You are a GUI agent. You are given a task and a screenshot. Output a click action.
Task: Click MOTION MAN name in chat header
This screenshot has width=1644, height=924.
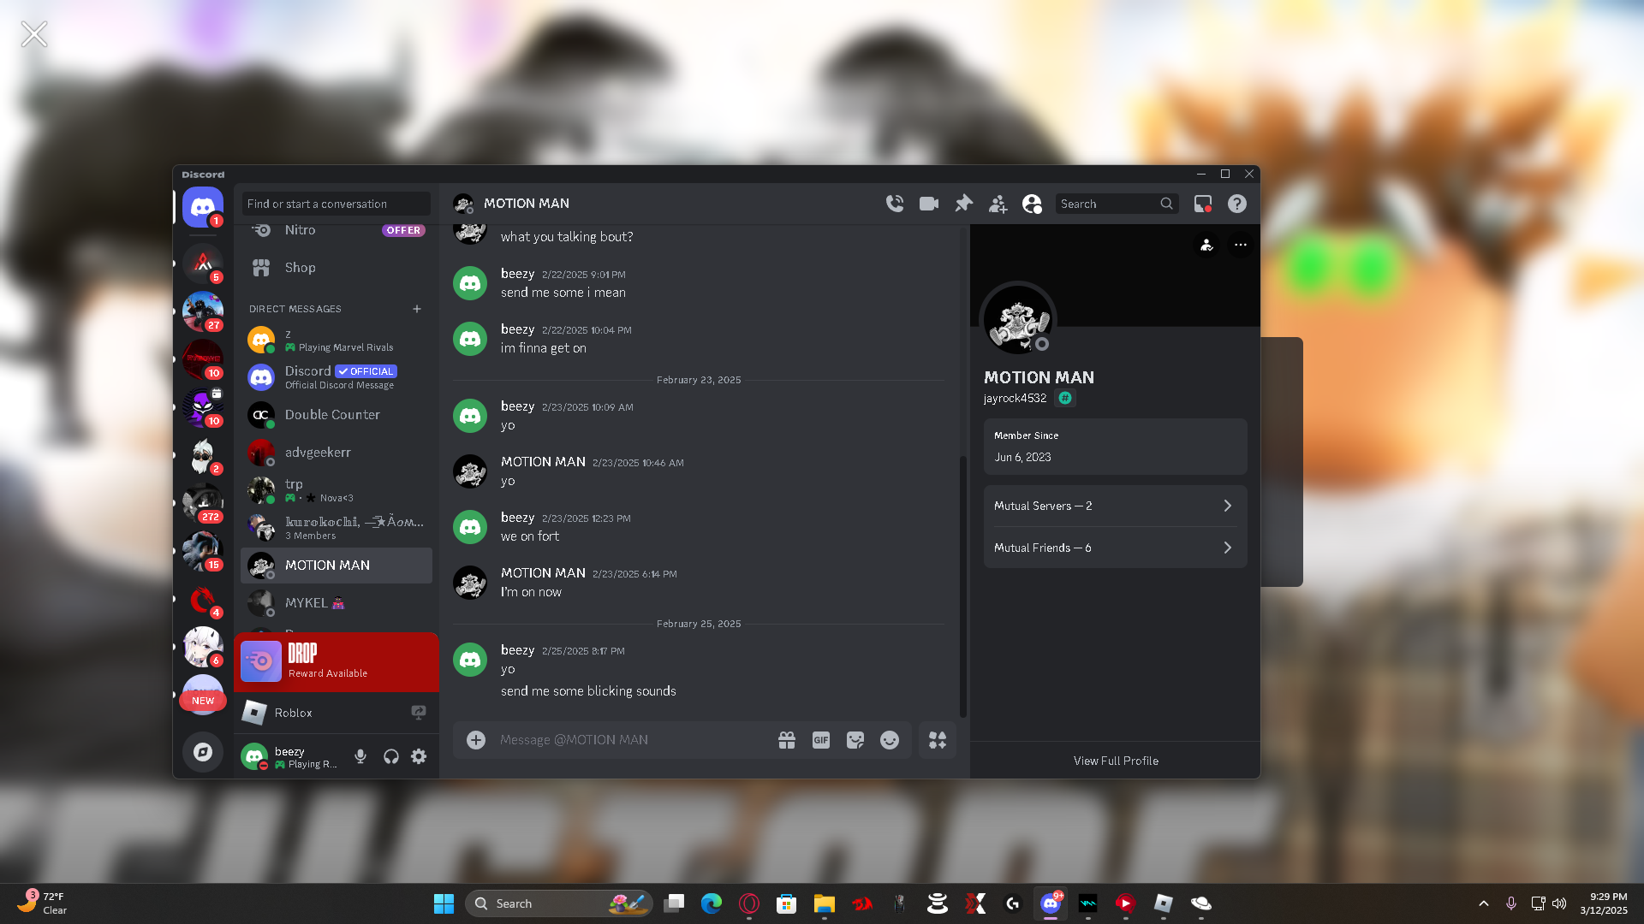tap(527, 204)
